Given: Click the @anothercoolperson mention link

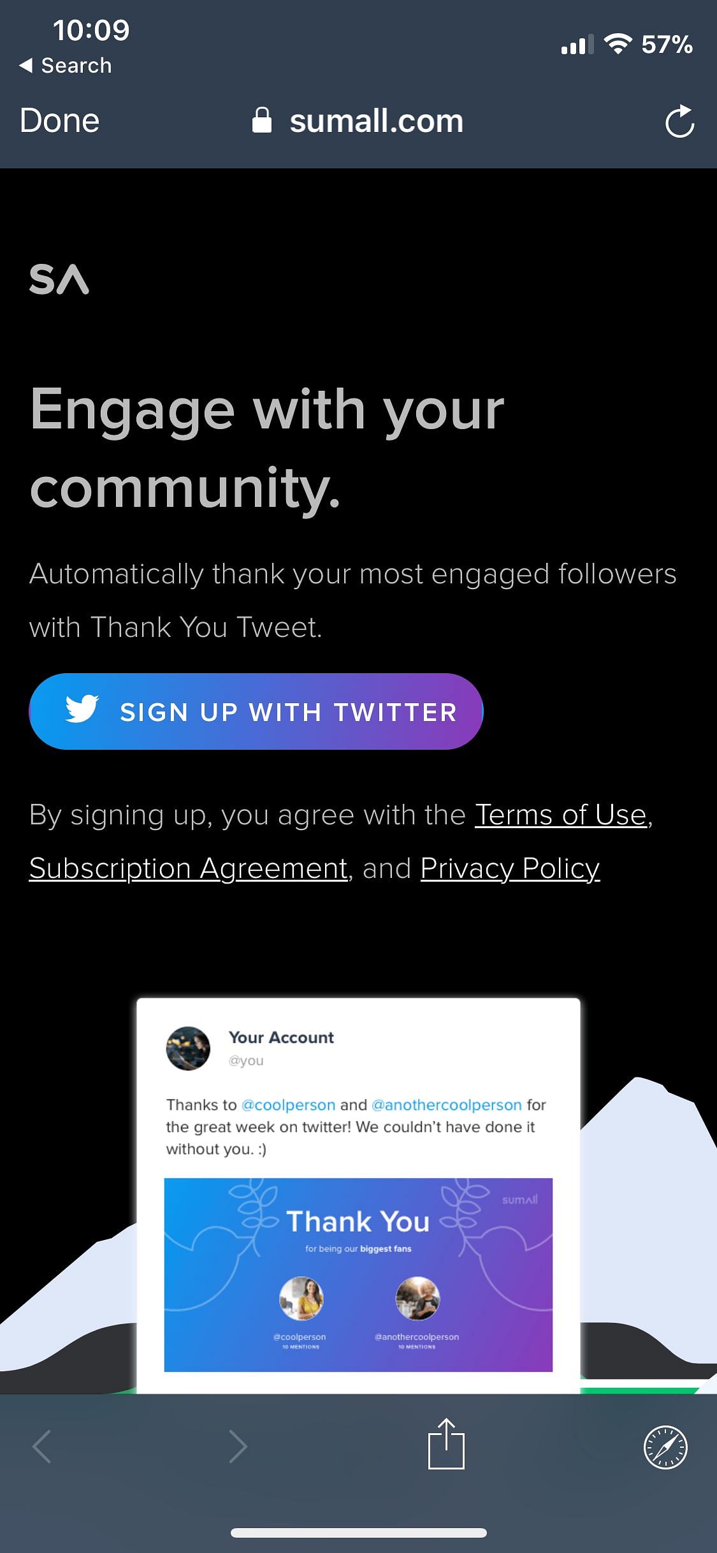Looking at the screenshot, I should [x=447, y=1105].
